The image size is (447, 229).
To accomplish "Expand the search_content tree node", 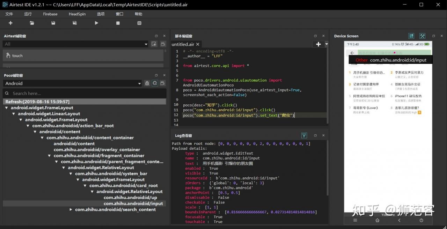I will click(x=71, y=209).
